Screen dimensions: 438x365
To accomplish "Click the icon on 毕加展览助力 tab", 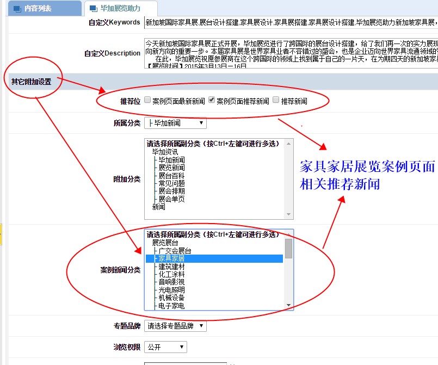I will pyautogui.click(x=94, y=9).
